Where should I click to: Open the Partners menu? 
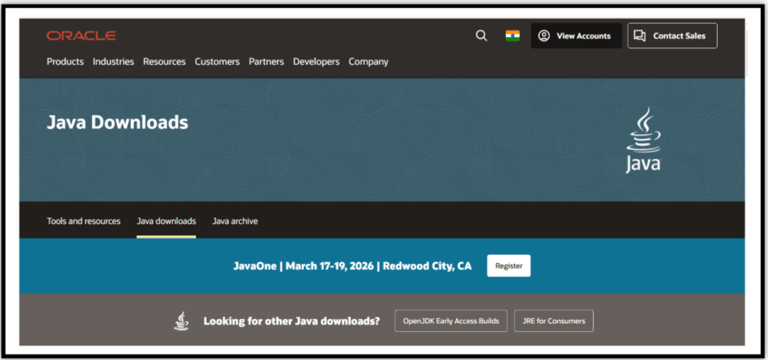point(266,62)
